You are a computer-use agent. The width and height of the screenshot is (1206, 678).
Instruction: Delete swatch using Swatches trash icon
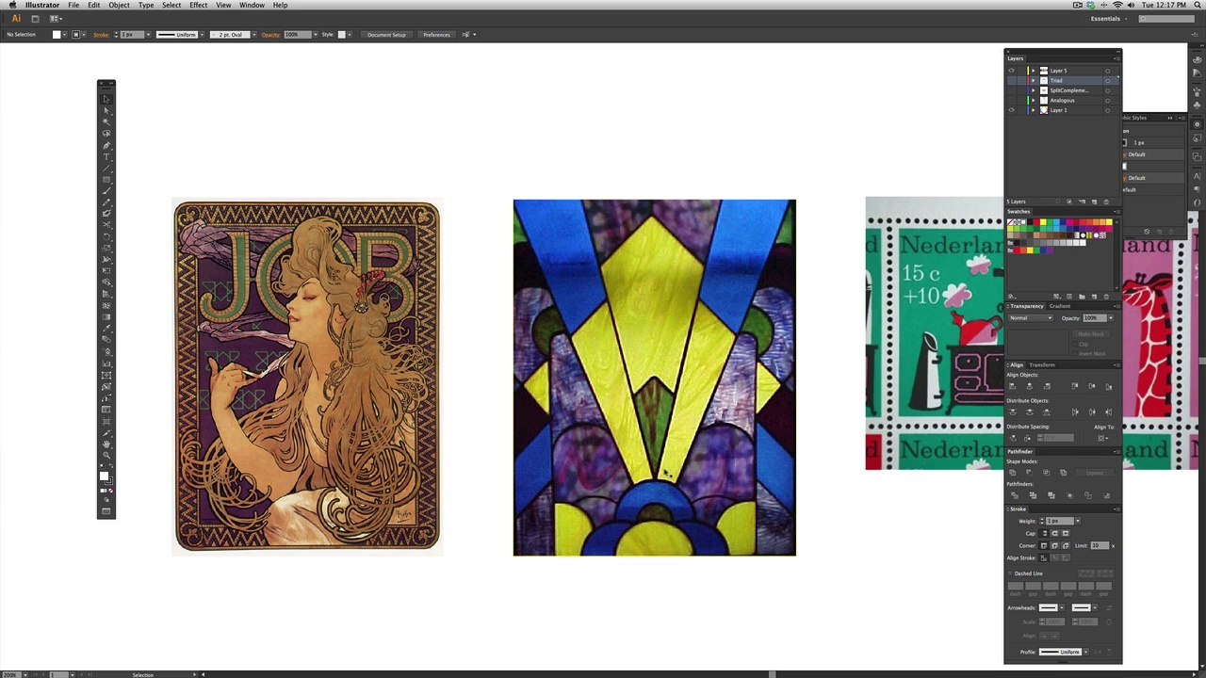1105,296
